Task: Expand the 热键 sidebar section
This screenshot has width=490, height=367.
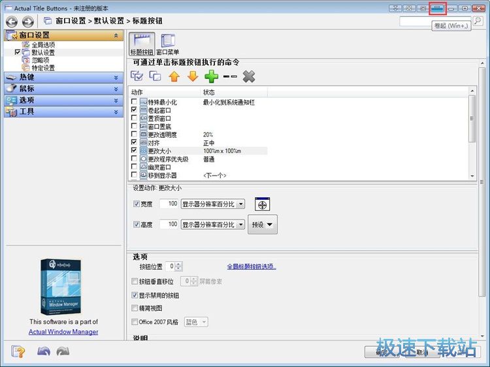Action: click(64, 78)
